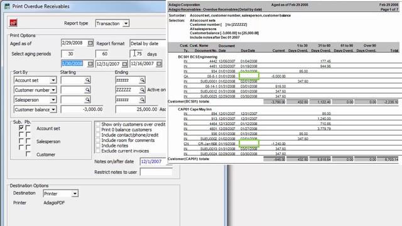Viewport: 402px width, 226px height.
Task: Click the Adagio Corporation report header text
Action: tap(184, 4)
